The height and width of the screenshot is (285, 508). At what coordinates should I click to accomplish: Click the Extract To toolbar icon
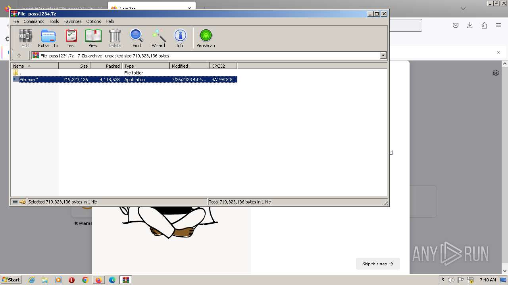tap(48, 38)
